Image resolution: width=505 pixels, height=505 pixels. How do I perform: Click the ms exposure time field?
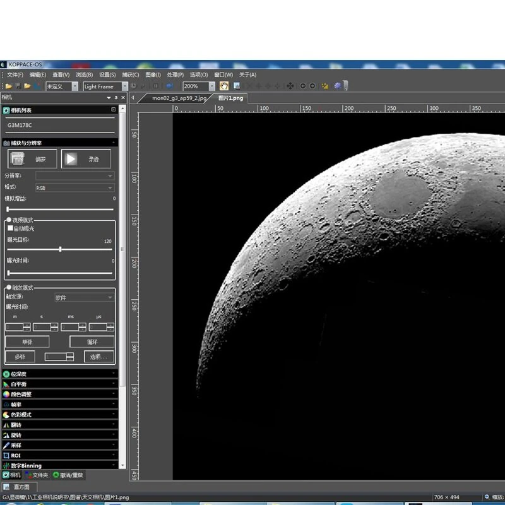click(x=73, y=327)
